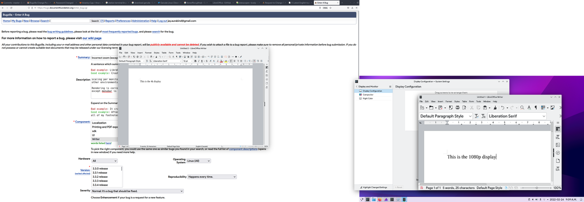This screenshot has height=202, width=584.
Task: Click the Print icon in Untitled 1 Writer toolbar
Action: coord(458,108)
